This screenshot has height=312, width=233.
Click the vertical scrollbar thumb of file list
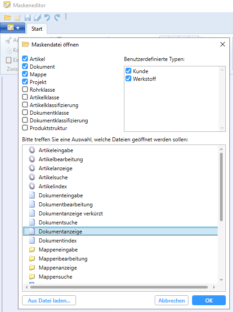pos(221,187)
